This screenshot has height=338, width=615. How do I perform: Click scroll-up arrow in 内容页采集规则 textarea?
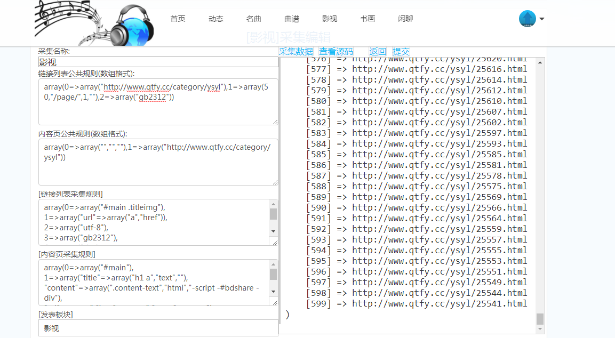pyautogui.click(x=274, y=264)
